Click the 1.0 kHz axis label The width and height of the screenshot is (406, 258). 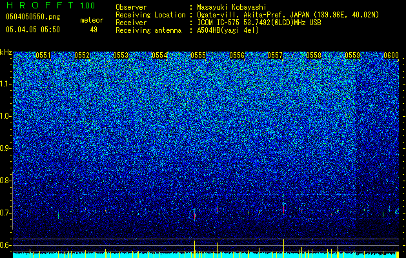point(6,116)
